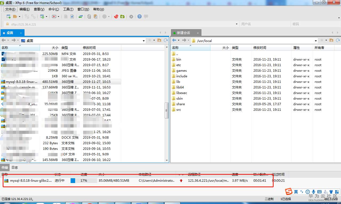Click the synchronize arrows toolbar icon
This screenshot has height=204, width=341.
click(81, 16)
